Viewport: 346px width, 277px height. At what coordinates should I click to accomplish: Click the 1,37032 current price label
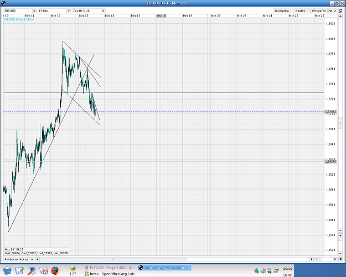coord(330,112)
